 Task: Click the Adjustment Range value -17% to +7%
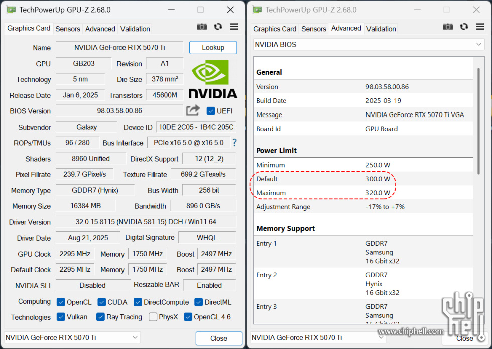tap(385, 207)
